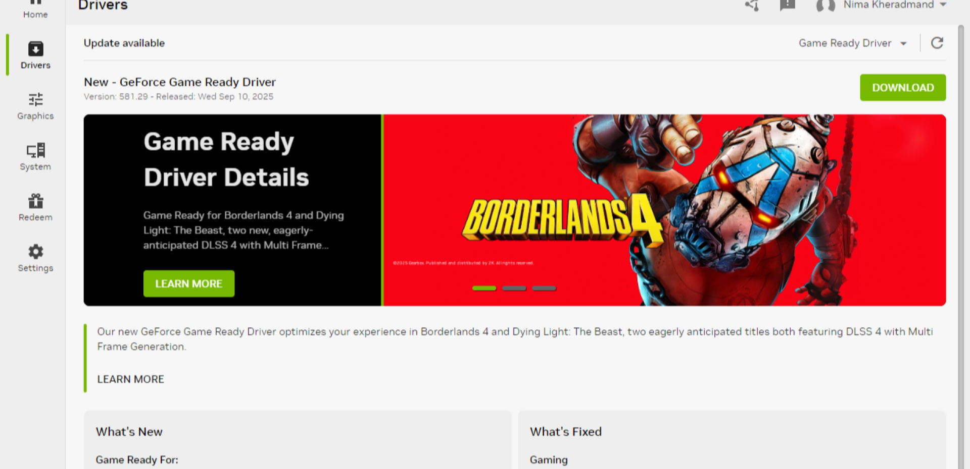Click green LEARN MORE banner button
970x469 pixels.
tap(189, 283)
